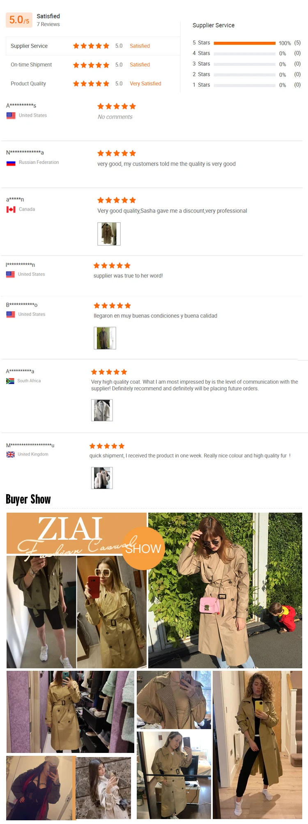This screenshot has height=824, width=308.
Task: Open buyer photo with pink handbag
Action: click(225, 590)
